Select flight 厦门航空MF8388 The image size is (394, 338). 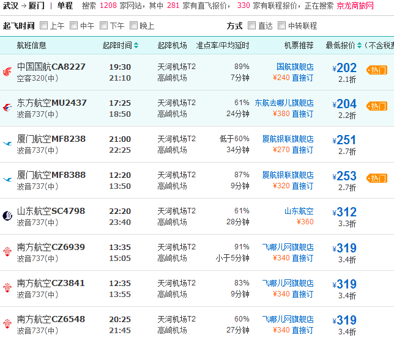pos(51,175)
